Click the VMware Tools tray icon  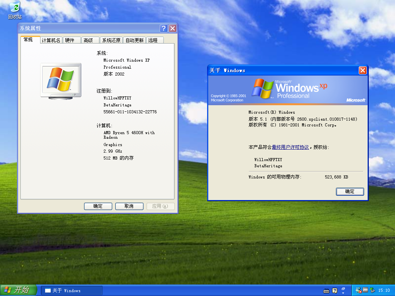click(365, 290)
